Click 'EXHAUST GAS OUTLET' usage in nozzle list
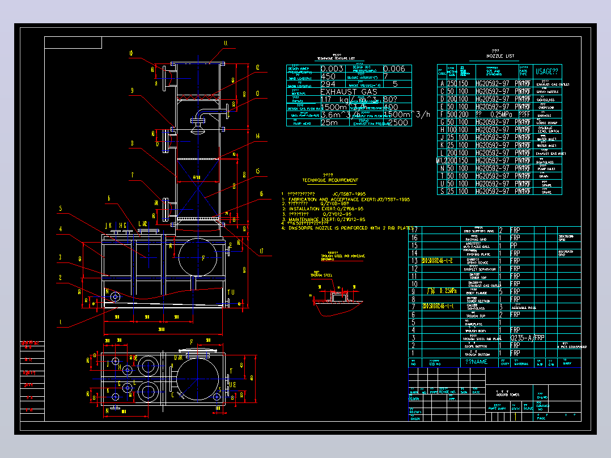 pos(553,84)
